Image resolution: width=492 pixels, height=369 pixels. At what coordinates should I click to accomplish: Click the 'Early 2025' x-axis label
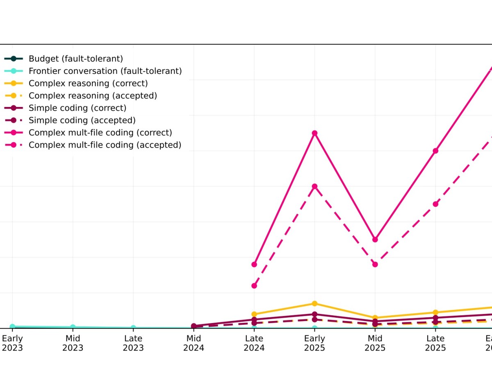tap(314, 343)
